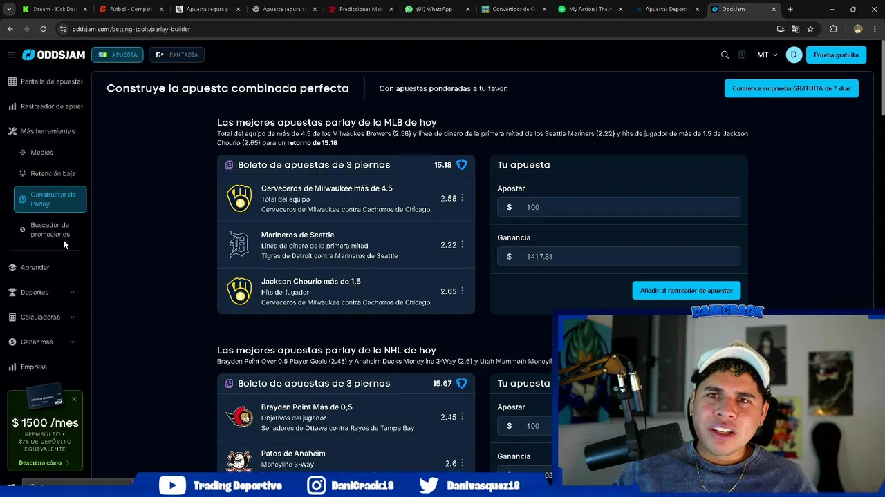This screenshot has height=497, width=885.
Task: Click Prueba gratuita button
Action: [836, 55]
